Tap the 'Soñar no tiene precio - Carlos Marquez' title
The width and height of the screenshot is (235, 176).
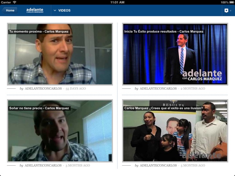(x=39, y=108)
